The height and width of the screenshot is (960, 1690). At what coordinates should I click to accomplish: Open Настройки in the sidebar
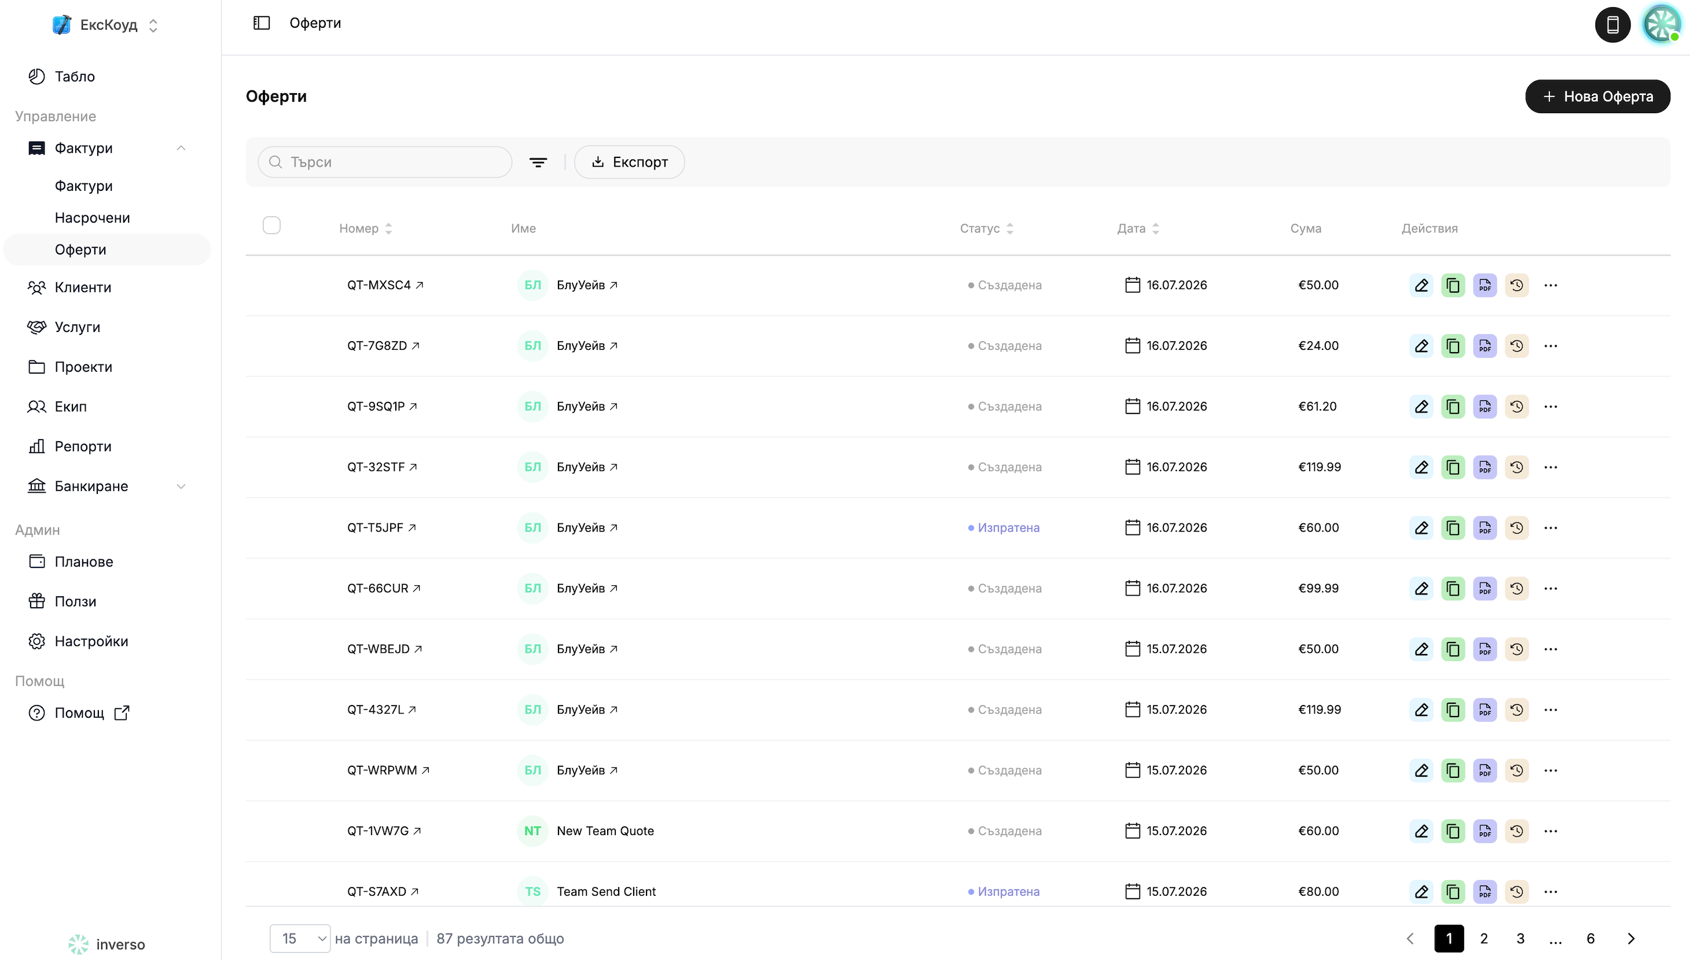pyautogui.click(x=107, y=641)
